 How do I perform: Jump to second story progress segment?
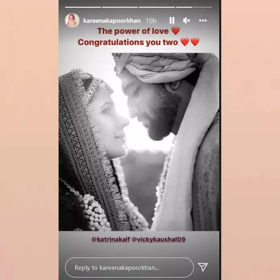pos(120,7)
